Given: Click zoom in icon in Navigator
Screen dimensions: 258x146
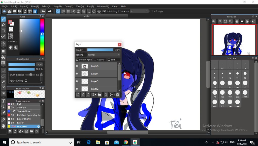Looking at the screenshot, I should 220,21.
